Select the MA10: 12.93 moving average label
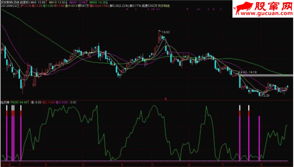294x167 pixels. click(x=57, y=3)
